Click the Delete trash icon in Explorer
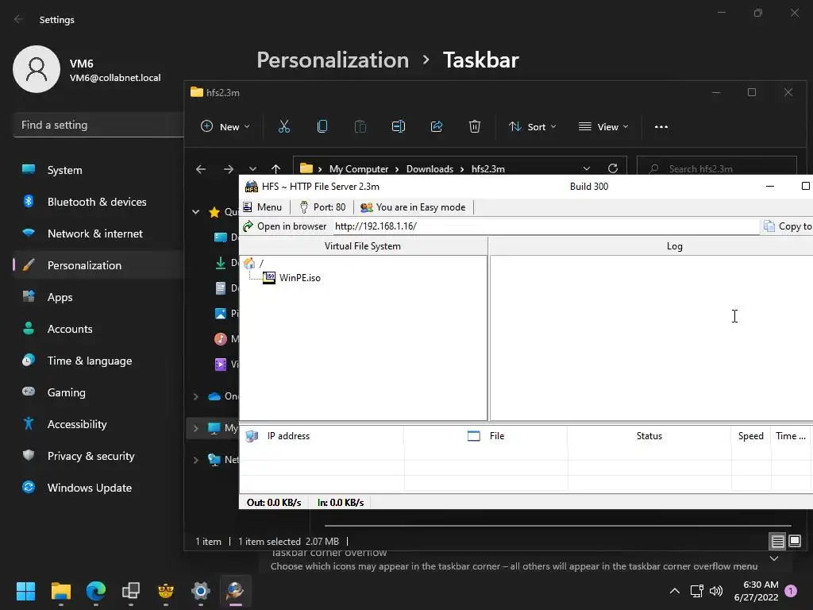The height and width of the screenshot is (610, 813). [475, 126]
